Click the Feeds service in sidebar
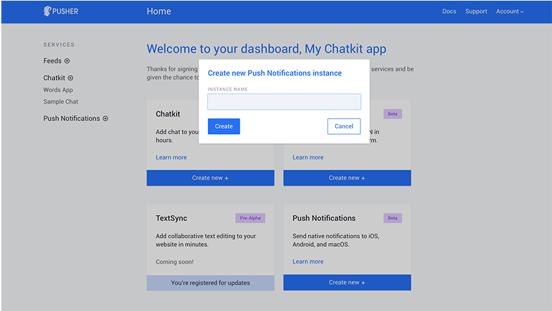Image resolution: width=552 pixels, height=311 pixels. 52,61
